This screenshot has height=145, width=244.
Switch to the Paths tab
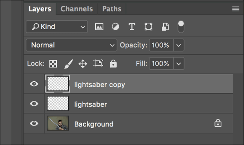112,9
